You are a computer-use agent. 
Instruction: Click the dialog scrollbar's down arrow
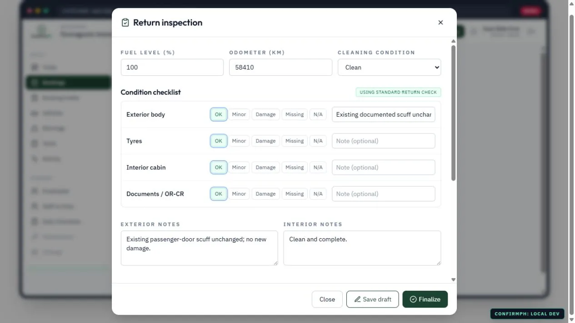coord(453,280)
